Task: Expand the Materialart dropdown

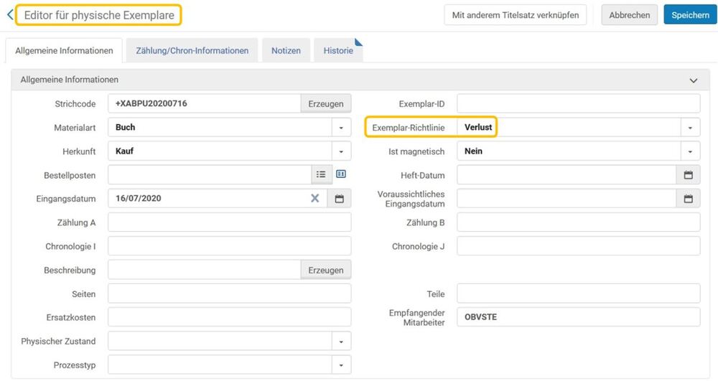Action: (341, 128)
